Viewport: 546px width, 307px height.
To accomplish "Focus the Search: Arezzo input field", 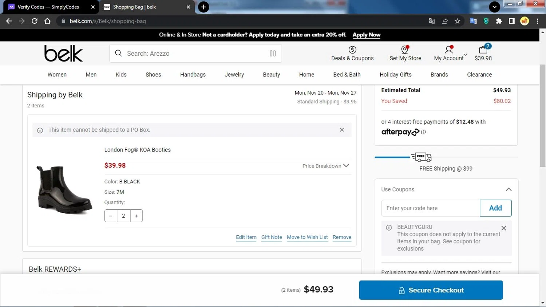I will (195, 54).
